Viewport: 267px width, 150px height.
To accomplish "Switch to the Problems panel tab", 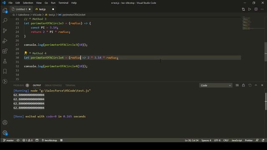I will [x=21, y=85].
